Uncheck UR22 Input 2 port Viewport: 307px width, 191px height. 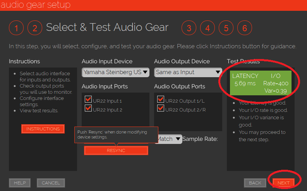pos(88,109)
